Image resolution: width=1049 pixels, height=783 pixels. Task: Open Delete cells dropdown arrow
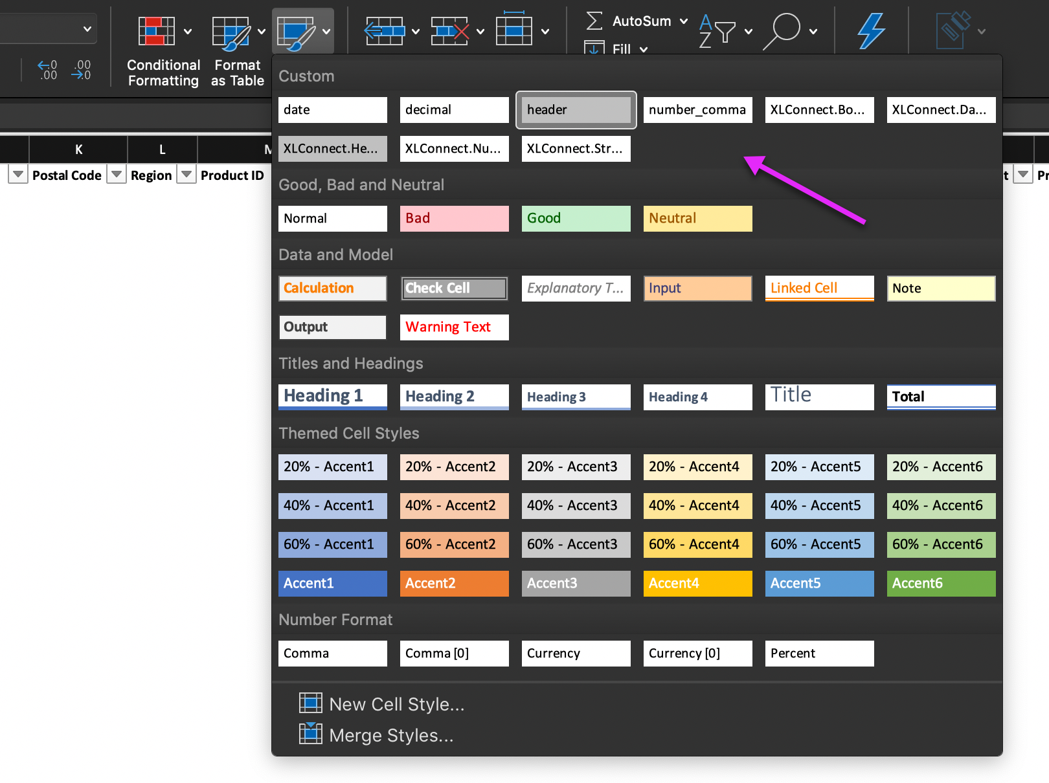[x=480, y=31]
